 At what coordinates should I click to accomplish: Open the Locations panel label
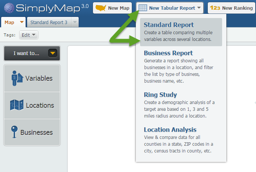40,106
